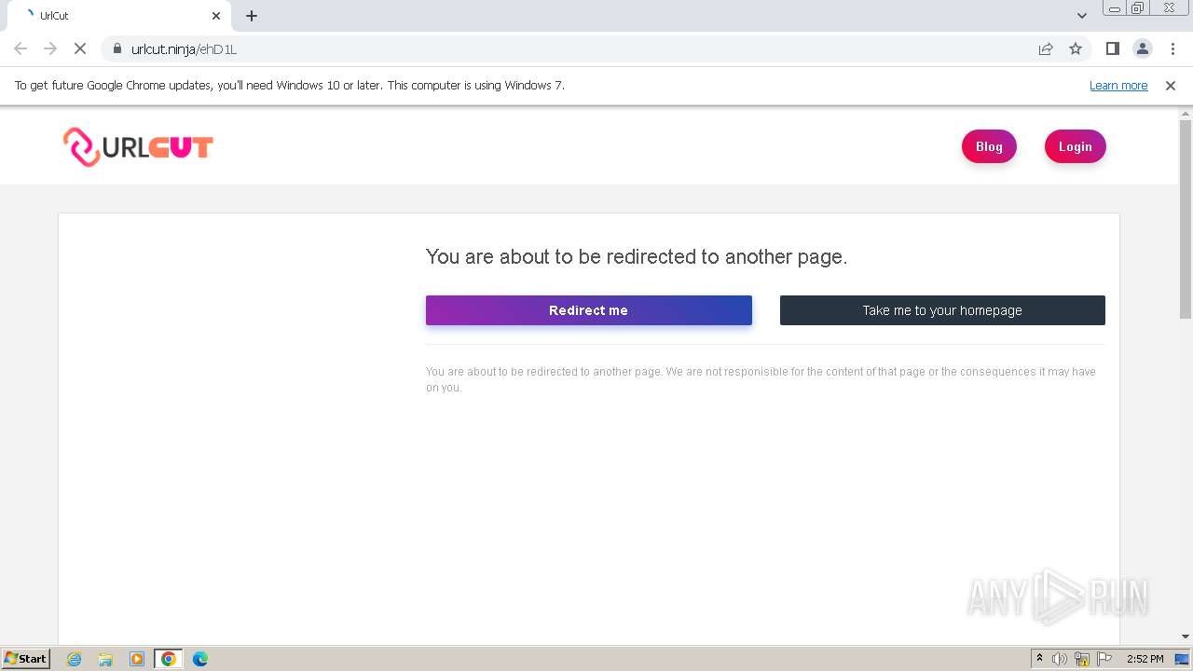The width and height of the screenshot is (1193, 671).
Task: Dismiss the Chrome update infobar
Action: [x=1170, y=86]
